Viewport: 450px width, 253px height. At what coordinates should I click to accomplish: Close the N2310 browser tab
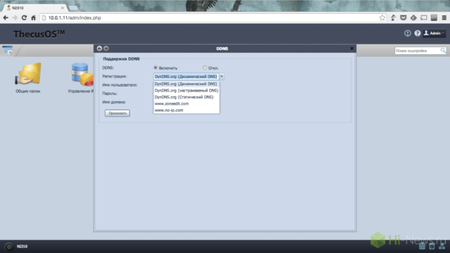click(x=62, y=8)
